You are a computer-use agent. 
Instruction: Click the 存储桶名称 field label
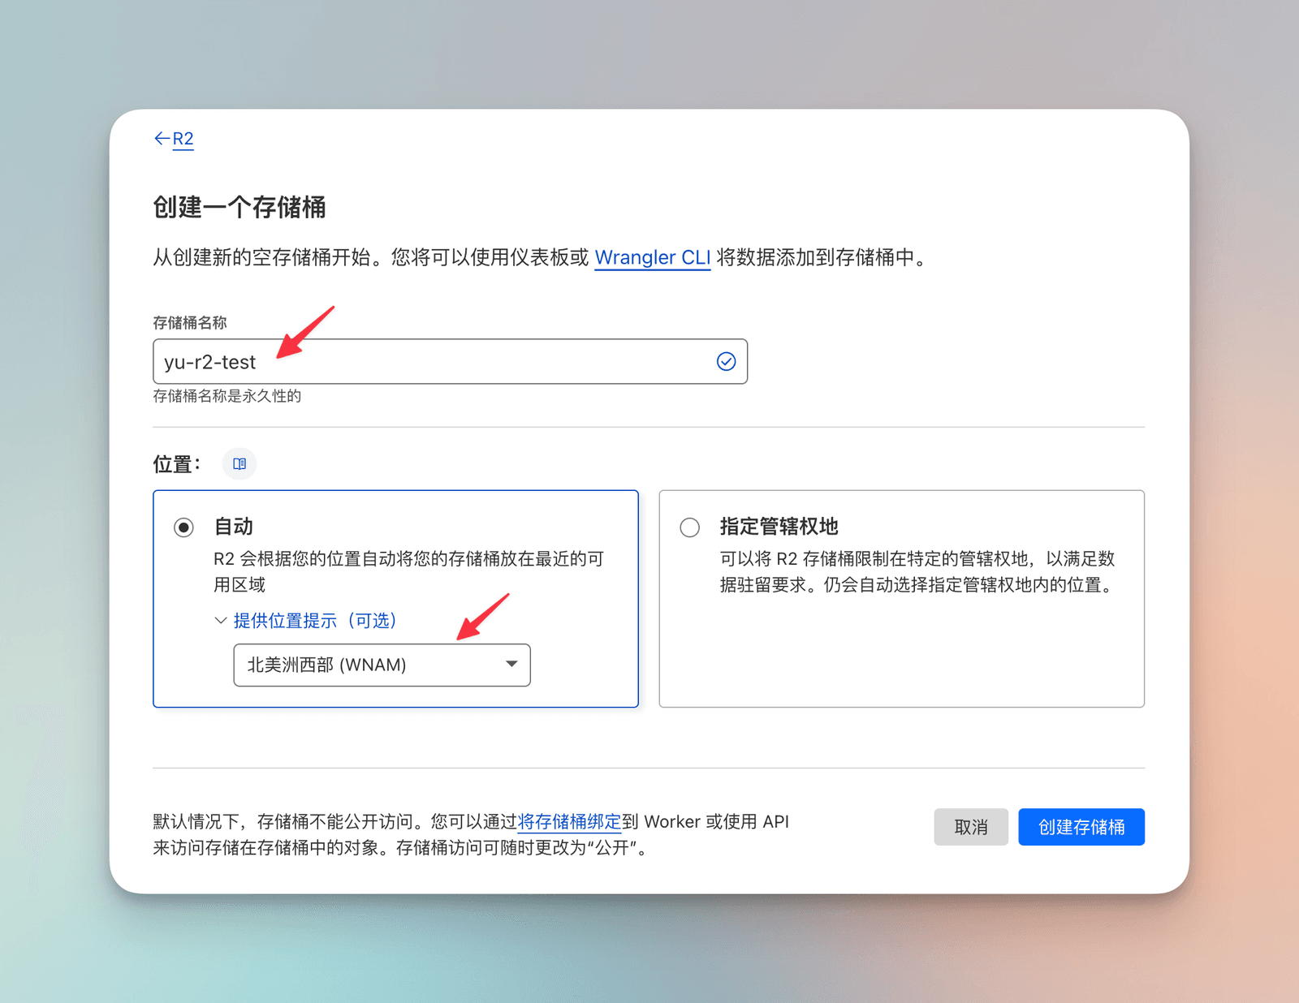(x=190, y=323)
